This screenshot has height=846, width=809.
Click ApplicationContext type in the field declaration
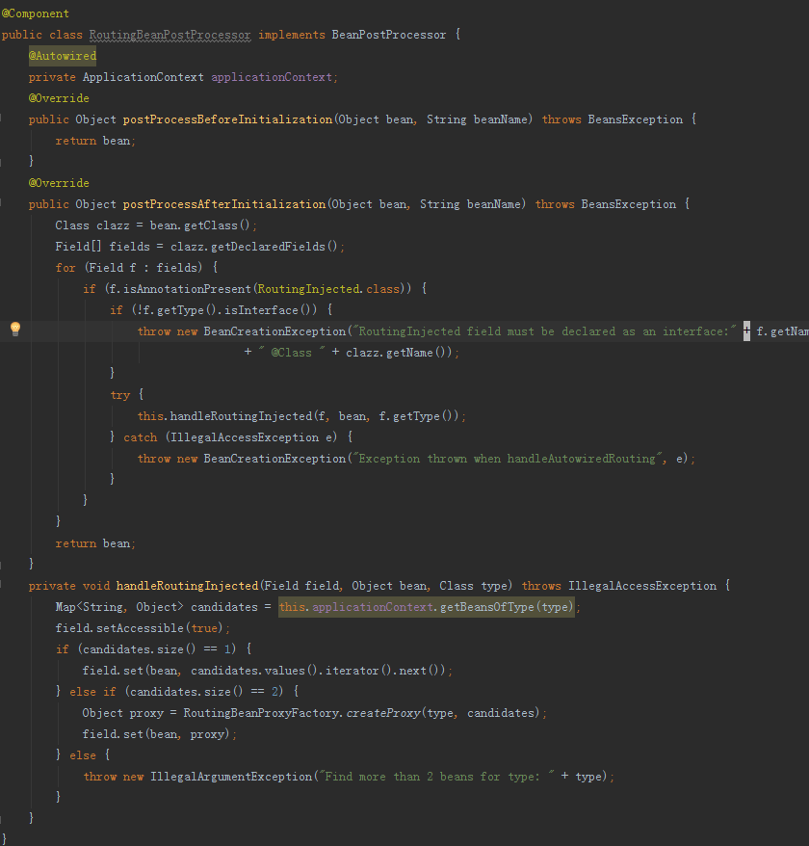[143, 77]
